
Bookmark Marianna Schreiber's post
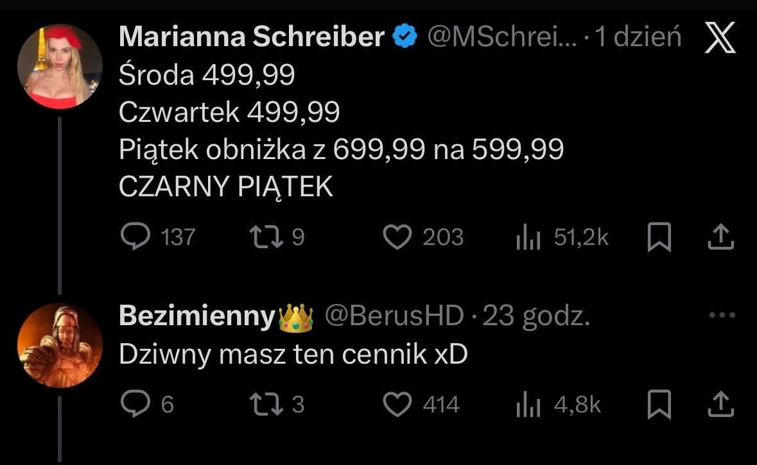tap(659, 238)
